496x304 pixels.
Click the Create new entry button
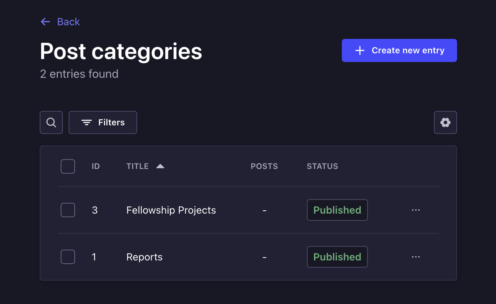click(x=399, y=50)
